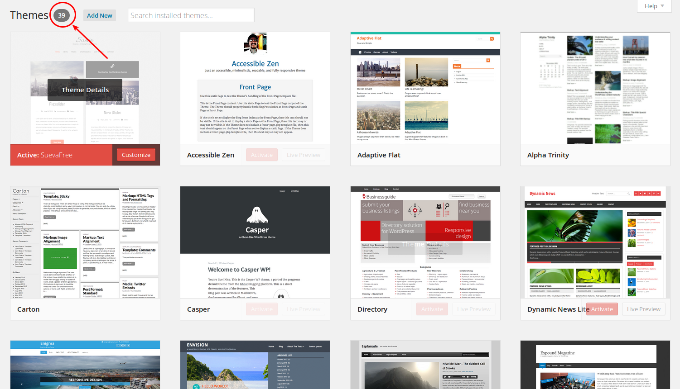The width and height of the screenshot is (680, 389).
Task: Open Theme Details for SuevaFree
Action: pos(85,90)
